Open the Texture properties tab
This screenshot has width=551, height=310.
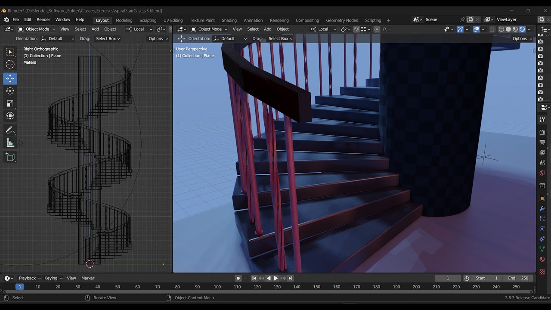click(x=542, y=272)
